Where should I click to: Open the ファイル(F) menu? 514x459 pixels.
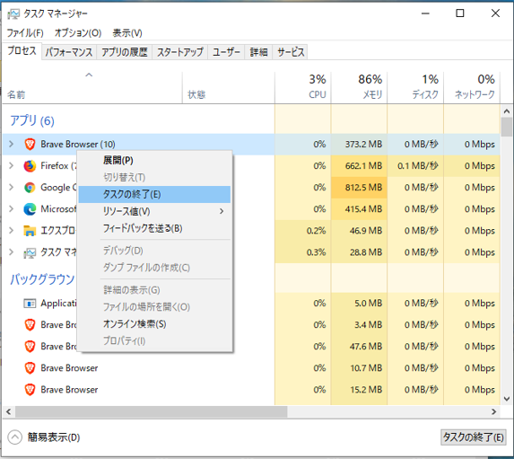tap(25, 33)
